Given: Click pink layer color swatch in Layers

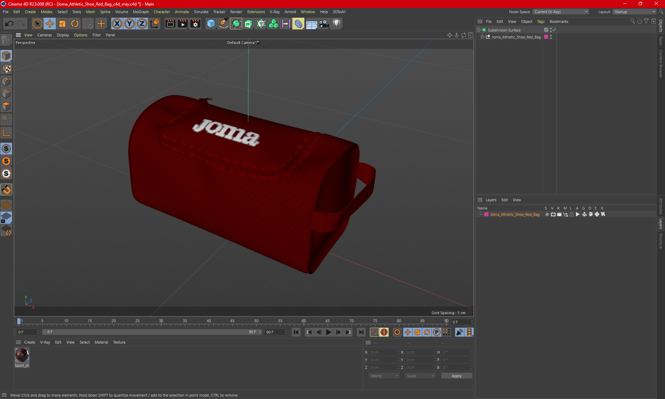Looking at the screenshot, I should tap(486, 214).
